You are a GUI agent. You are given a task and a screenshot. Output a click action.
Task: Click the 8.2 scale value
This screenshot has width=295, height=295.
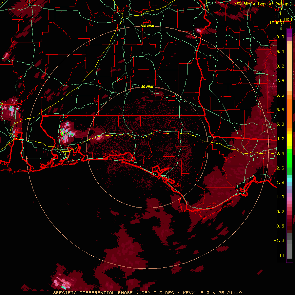tap(280, 66)
